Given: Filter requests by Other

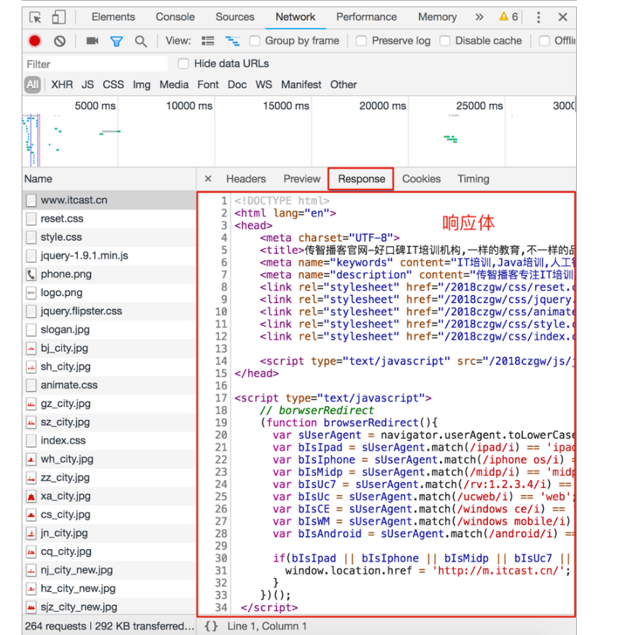Looking at the screenshot, I should [x=343, y=84].
